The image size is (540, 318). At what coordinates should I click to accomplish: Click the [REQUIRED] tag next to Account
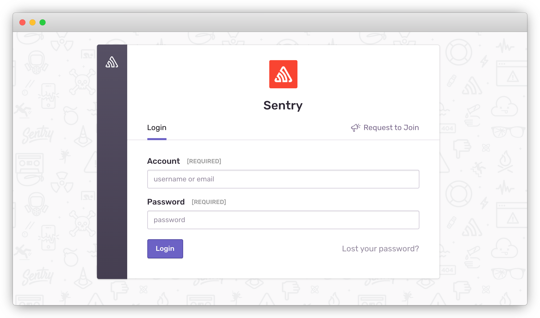click(204, 161)
